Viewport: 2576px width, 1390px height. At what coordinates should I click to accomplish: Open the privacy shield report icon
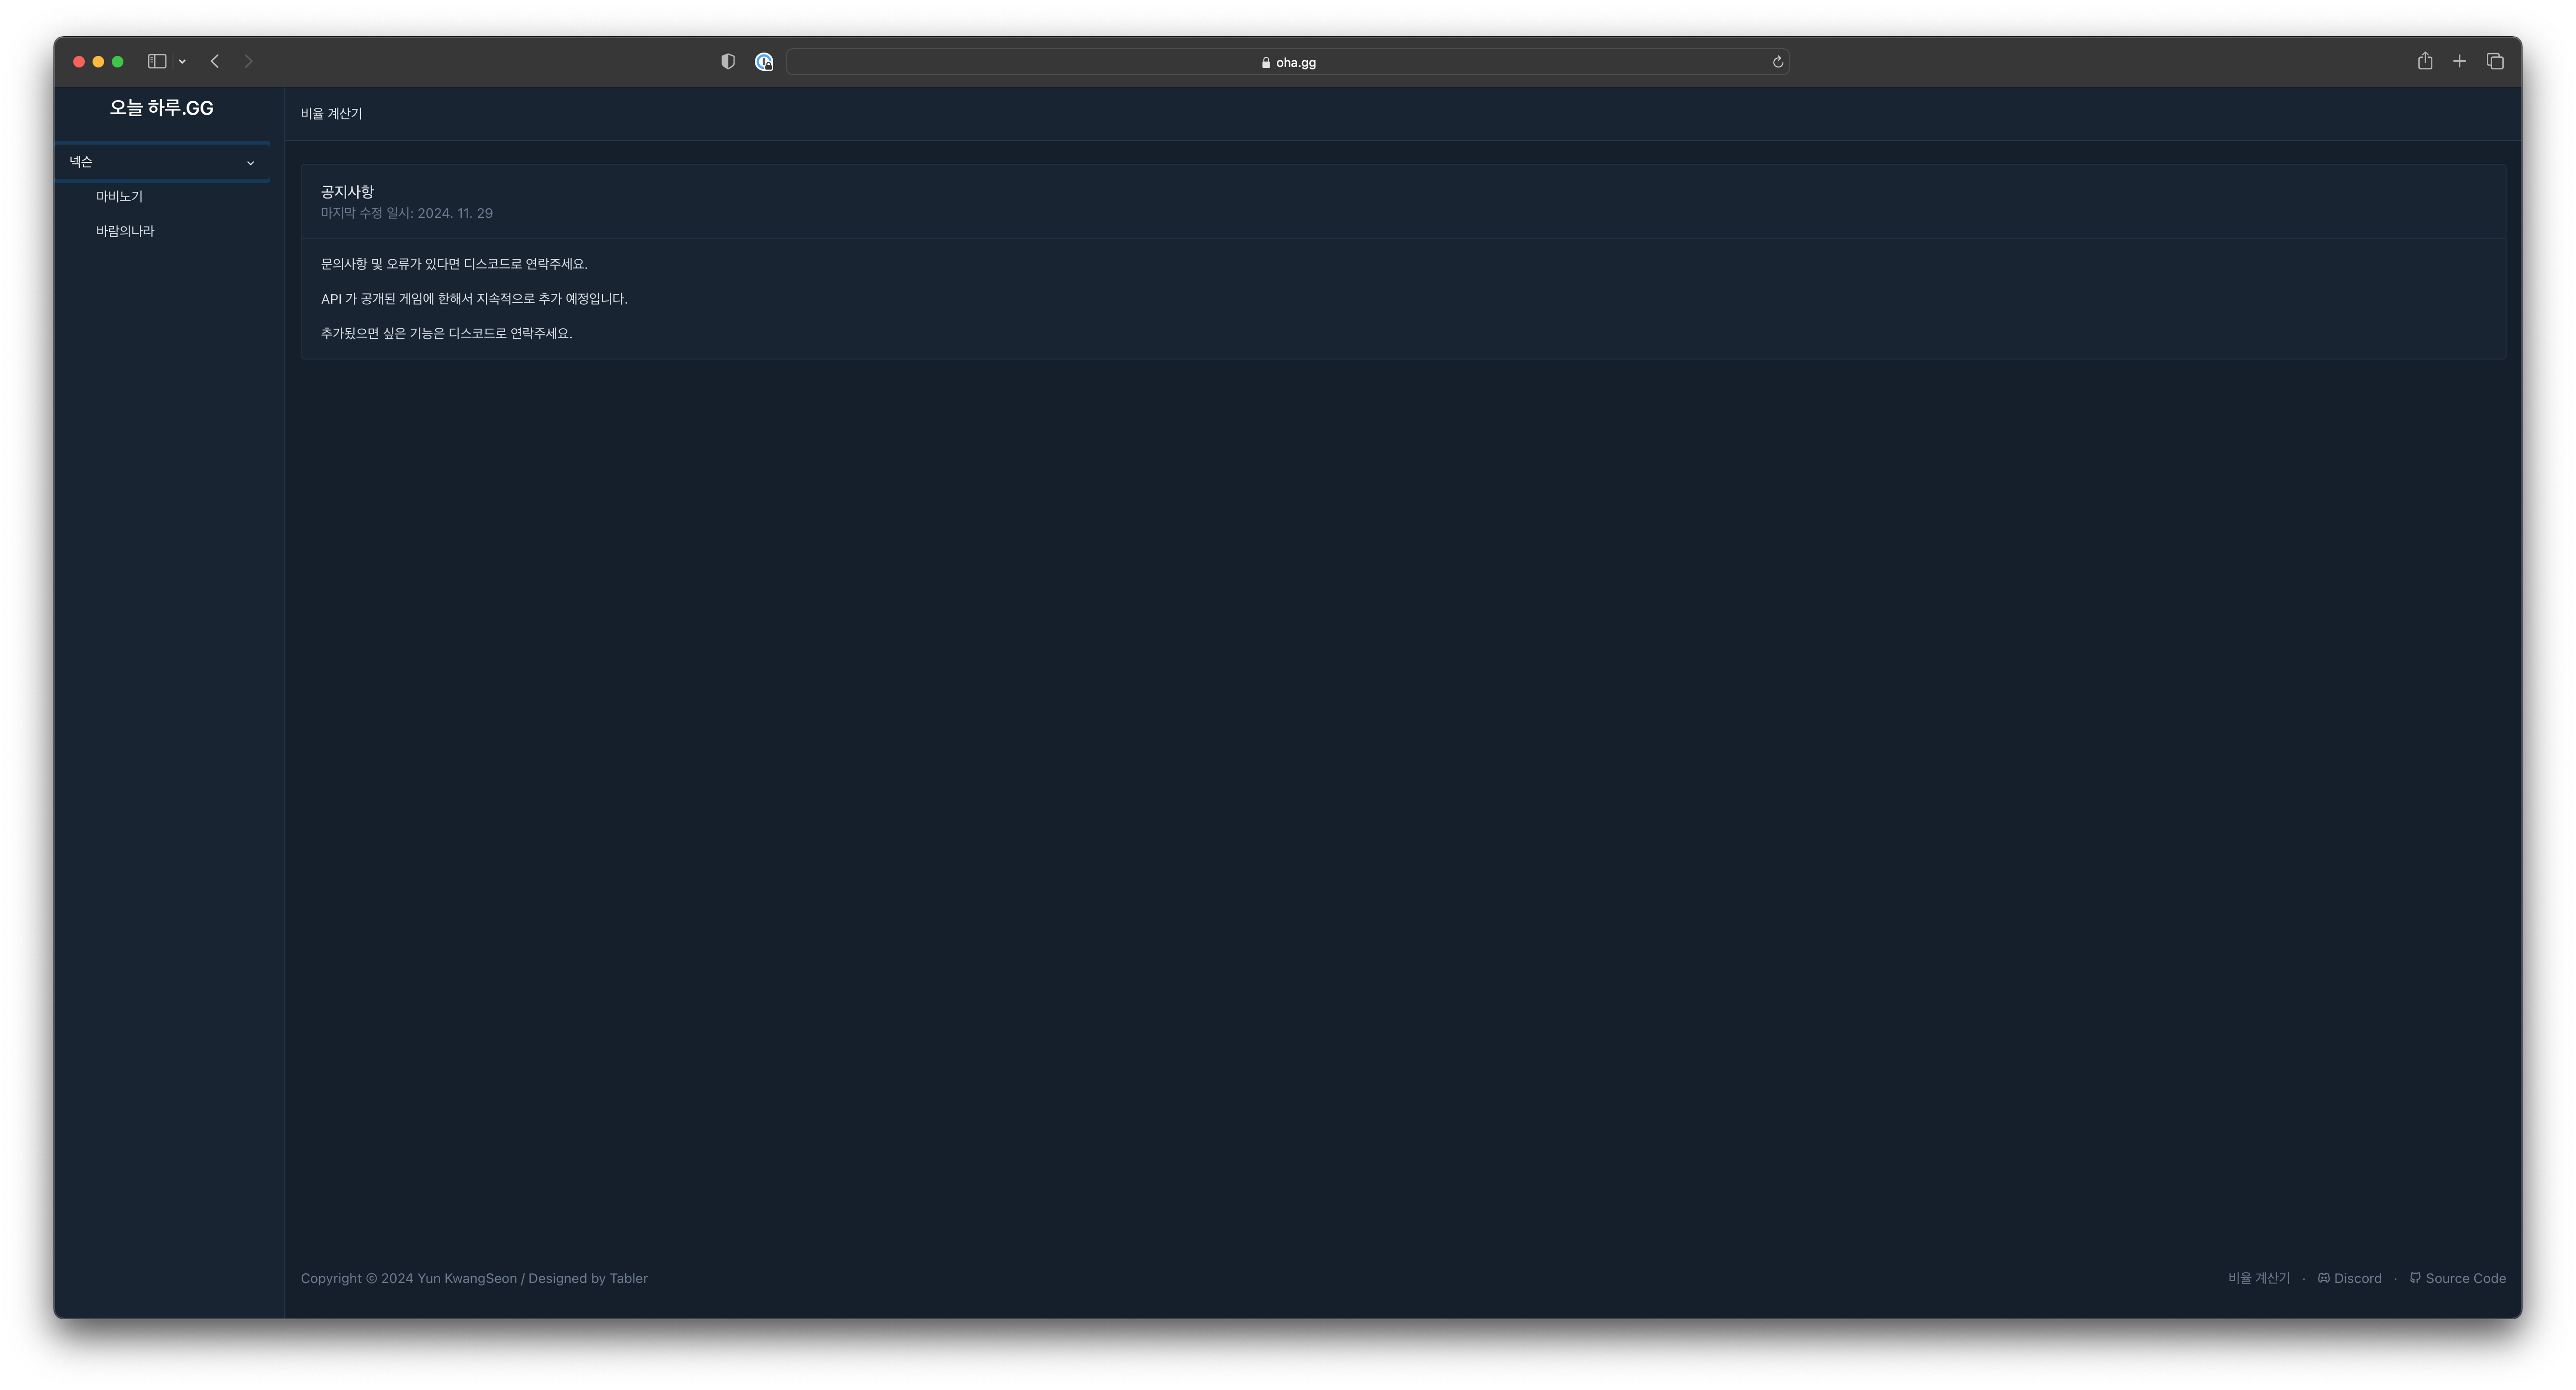pyautogui.click(x=728, y=62)
